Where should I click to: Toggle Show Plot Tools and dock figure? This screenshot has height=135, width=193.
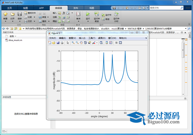click(120, 43)
